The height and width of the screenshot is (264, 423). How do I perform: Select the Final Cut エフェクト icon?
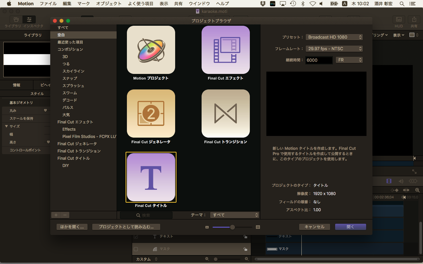(226, 50)
